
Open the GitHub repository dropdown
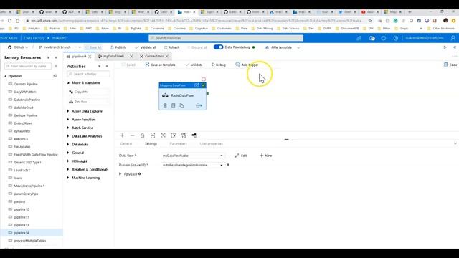18,47
